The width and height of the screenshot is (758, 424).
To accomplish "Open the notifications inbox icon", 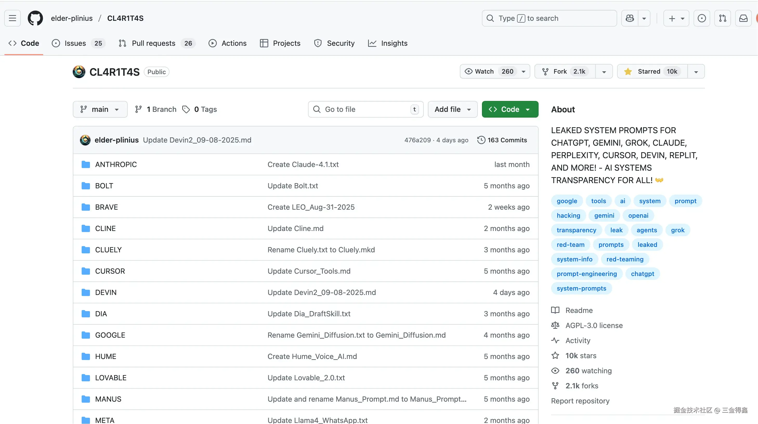I will [743, 18].
